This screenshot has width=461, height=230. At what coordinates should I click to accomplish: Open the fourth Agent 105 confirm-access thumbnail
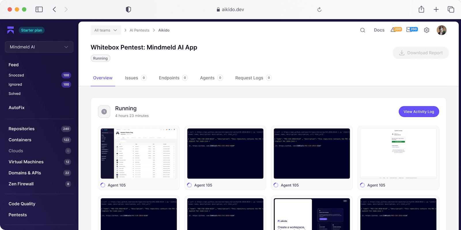pos(398,154)
